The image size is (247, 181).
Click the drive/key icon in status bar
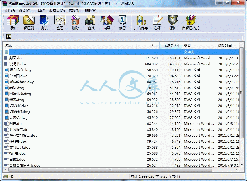[9, 176]
